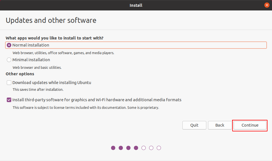This screenshot has height=161, width=272.
Task: Click the fourth filled progress dot
Action: (136, 148)
